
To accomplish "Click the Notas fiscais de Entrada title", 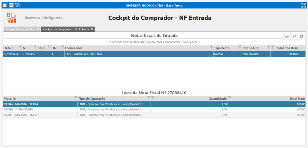I will (154, 36).
